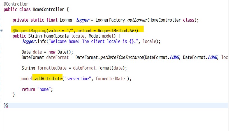Click dateFormat.format(date) call
The width and height of the screenshot is (229, 131).
(x=99, y=68)
